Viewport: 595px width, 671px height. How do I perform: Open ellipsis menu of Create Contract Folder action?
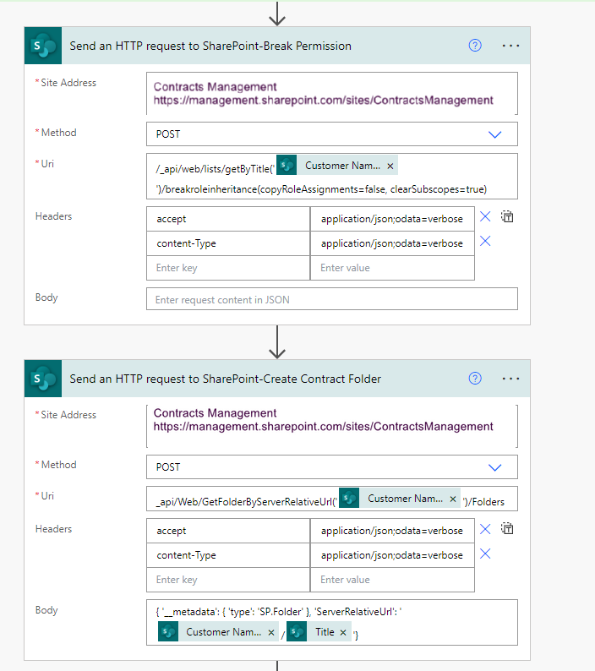point(510,379)
